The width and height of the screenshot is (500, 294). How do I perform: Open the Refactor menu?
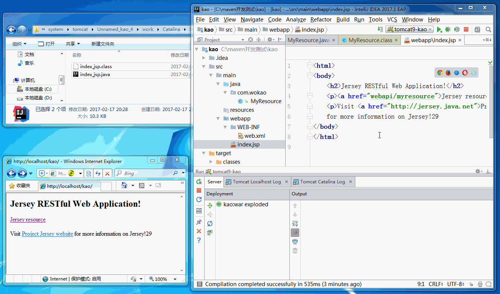(x=321, y=20)
